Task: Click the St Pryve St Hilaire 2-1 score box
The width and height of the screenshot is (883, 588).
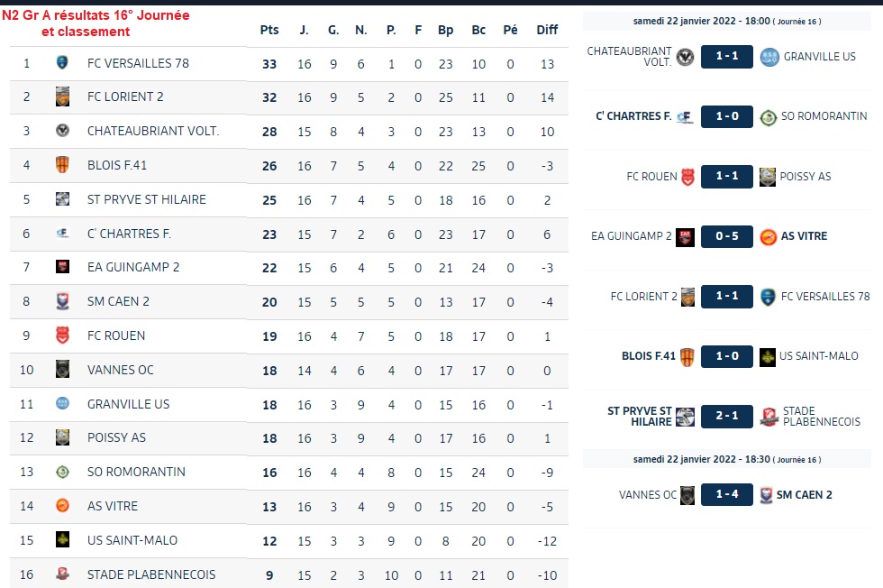Action: coord(727,416)
